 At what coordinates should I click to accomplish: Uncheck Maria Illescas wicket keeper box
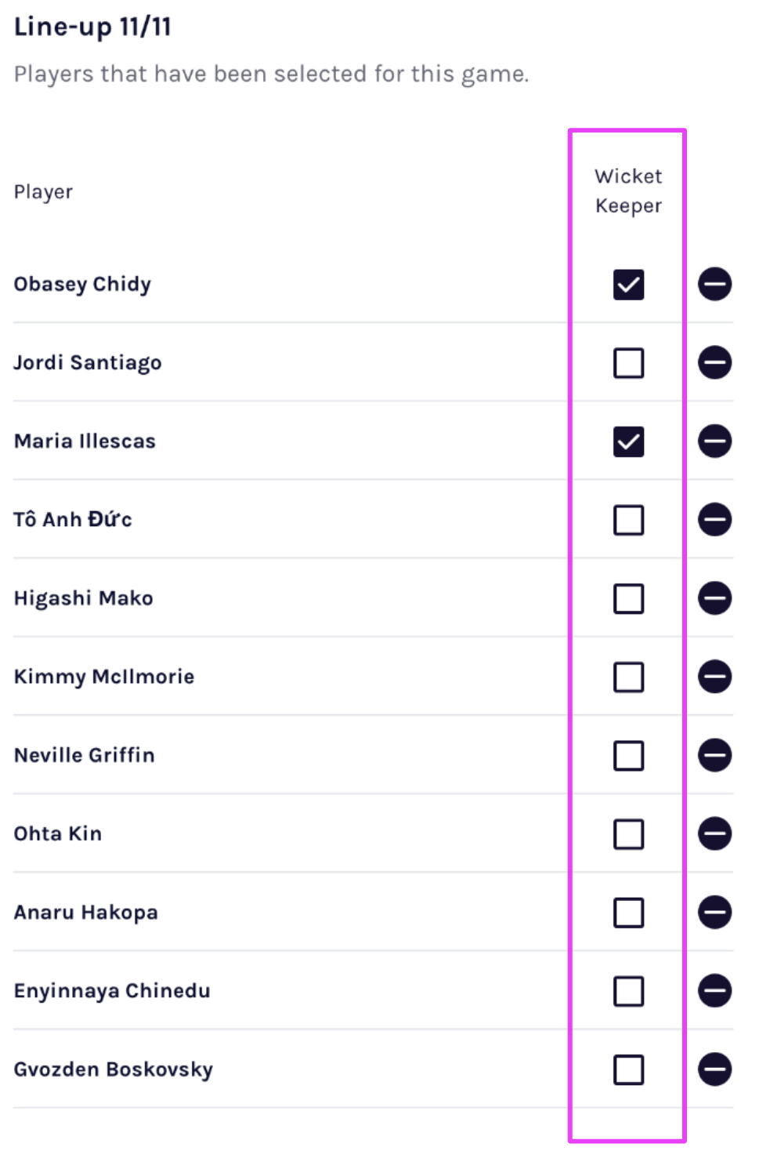628,441
